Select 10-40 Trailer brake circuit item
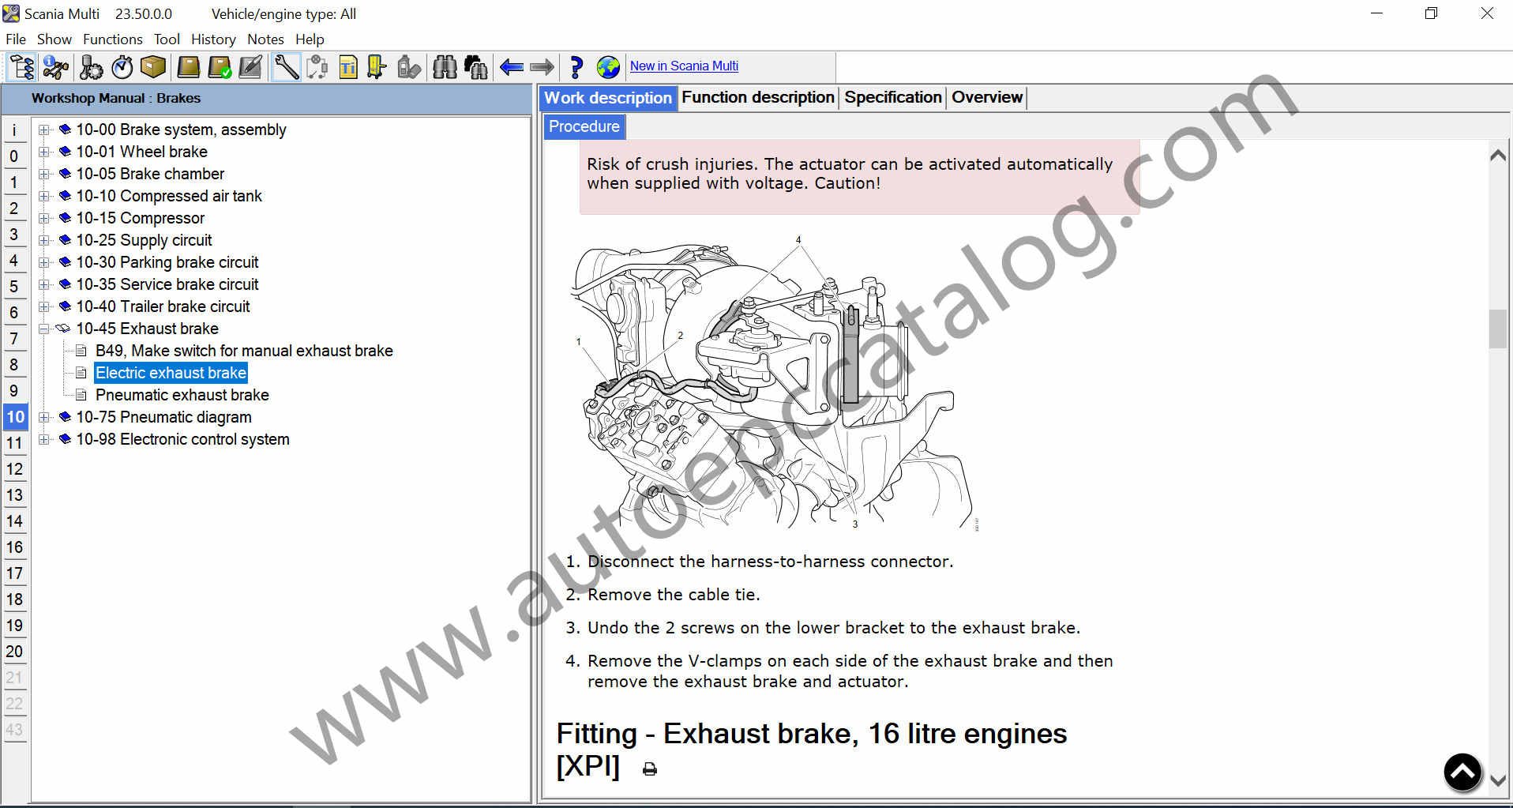This screenshot has height=808, width=1513. click(163, 306)
